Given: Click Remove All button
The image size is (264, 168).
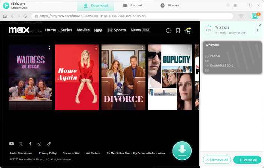Looking at the screenshot, I should click(217, 160).
